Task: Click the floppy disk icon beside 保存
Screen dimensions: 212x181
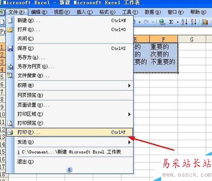Action: coord(10,49)
